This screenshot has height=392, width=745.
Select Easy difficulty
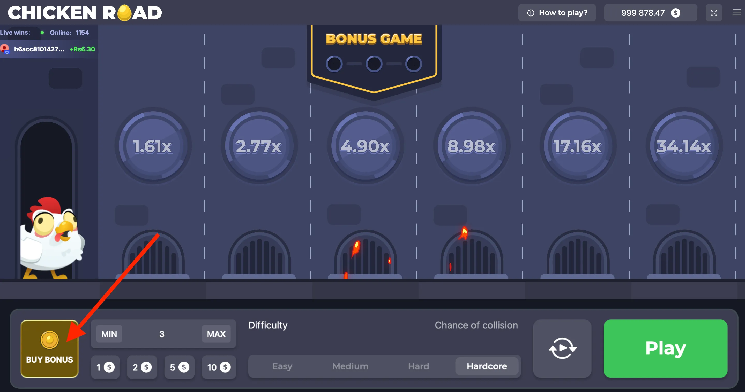click(x=282, y=366)
